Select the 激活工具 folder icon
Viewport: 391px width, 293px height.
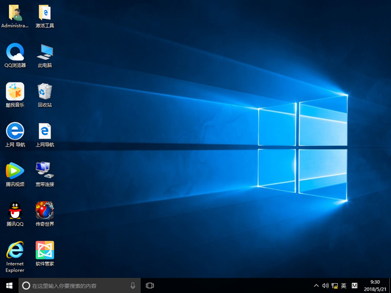pos(45,13)
